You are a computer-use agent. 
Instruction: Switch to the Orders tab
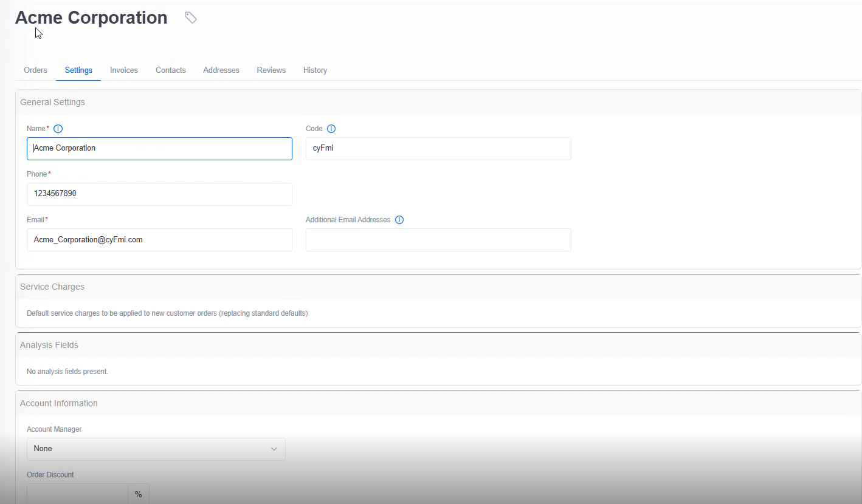35,70
